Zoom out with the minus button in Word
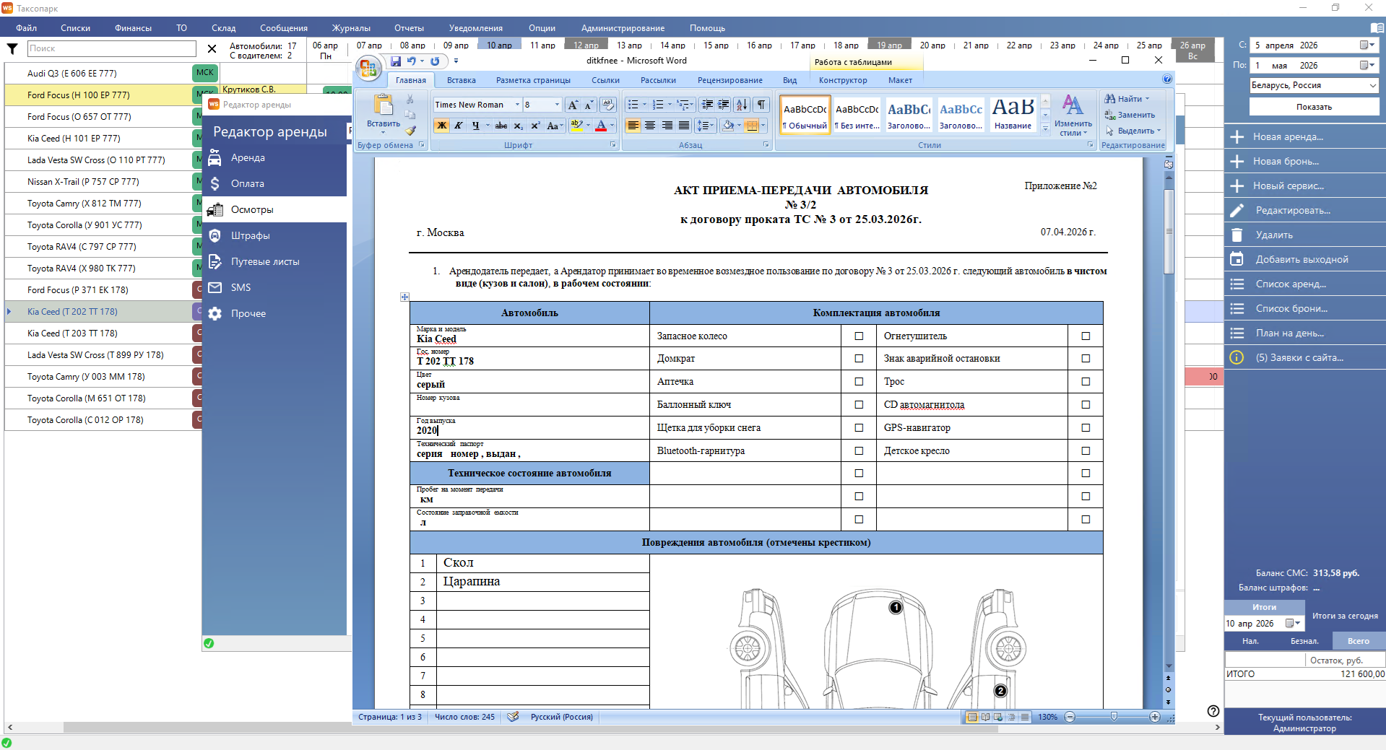The image size is (1386, 750). (1070, 717)
